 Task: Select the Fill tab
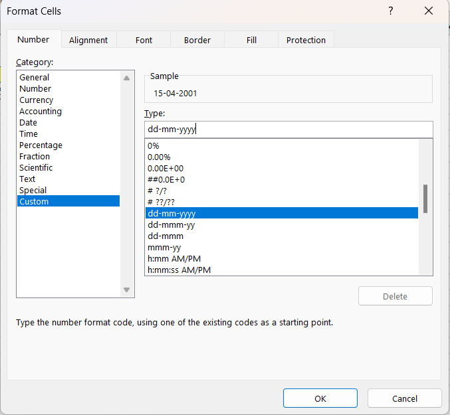[251, 40]
